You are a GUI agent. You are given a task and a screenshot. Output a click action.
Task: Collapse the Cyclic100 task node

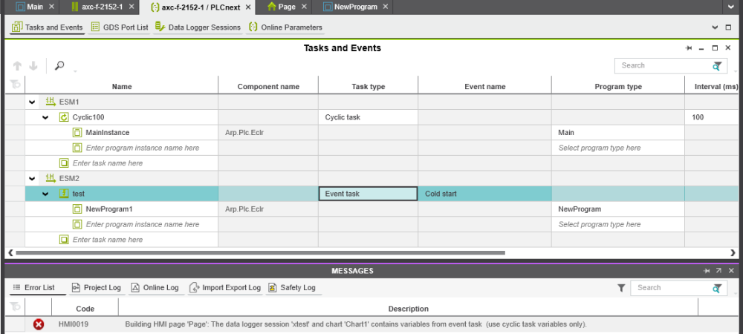pos(45,117)
